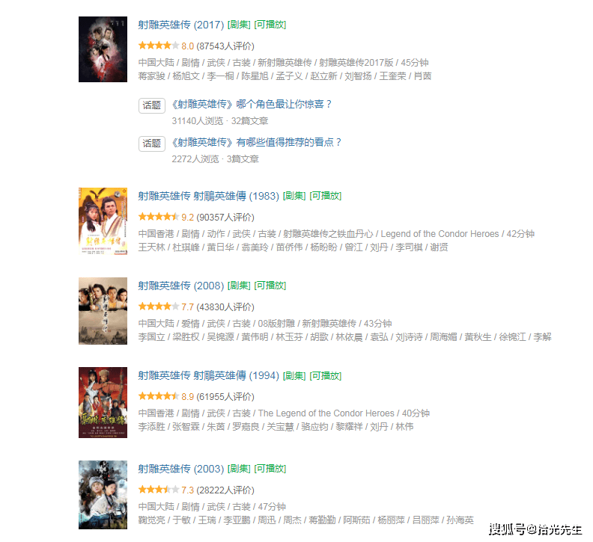
Task: Open the 射雕英雄传 (2017) title link
Action: pyautogui.click(x=181, y=25)
